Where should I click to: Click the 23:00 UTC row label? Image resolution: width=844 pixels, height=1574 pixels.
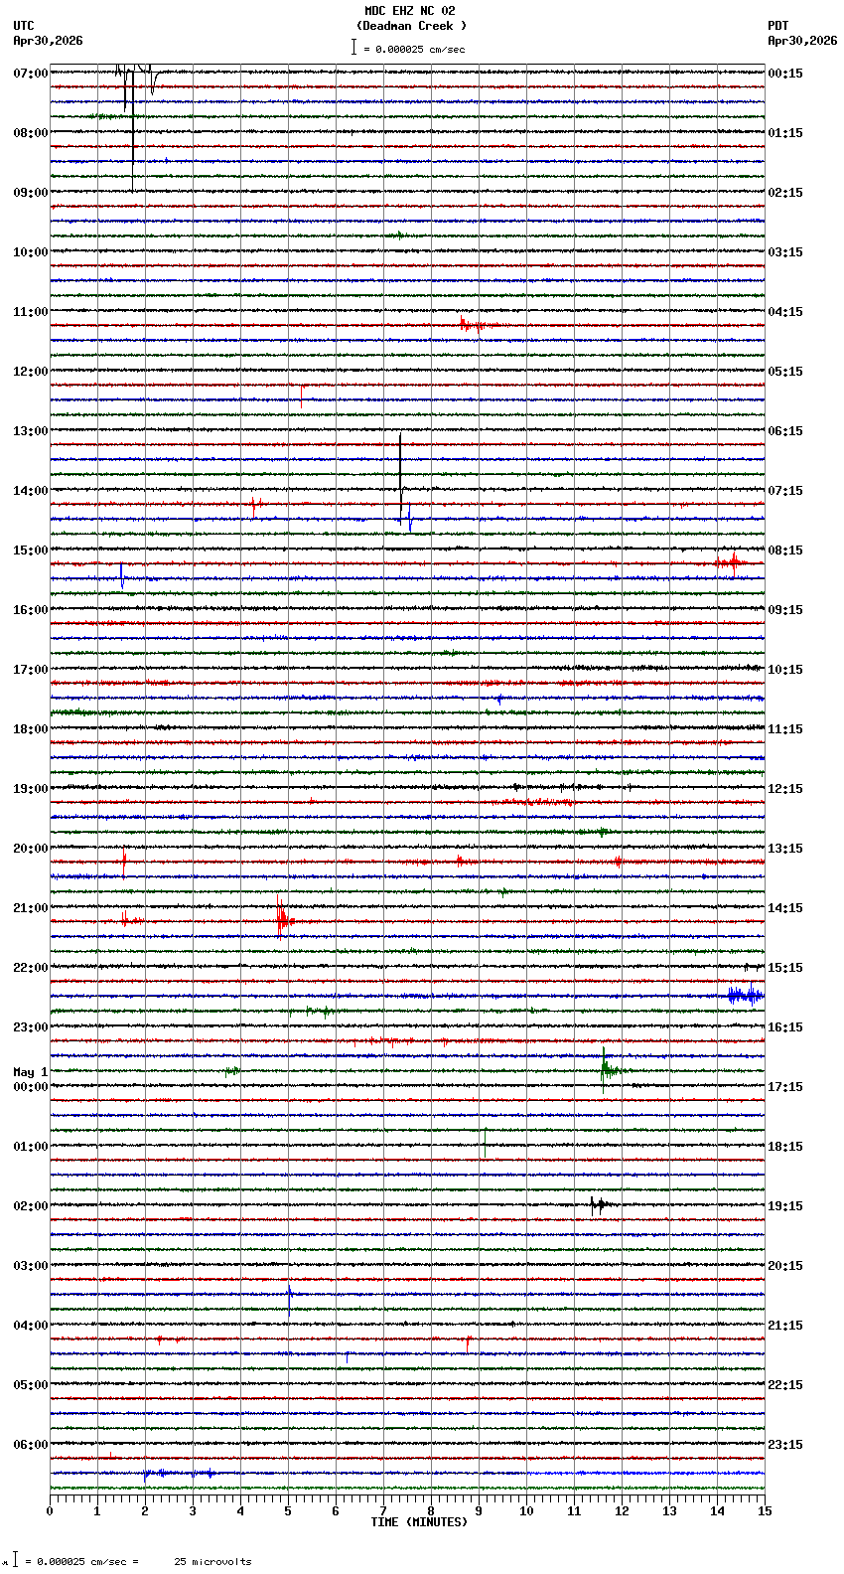pos(30,1027)
